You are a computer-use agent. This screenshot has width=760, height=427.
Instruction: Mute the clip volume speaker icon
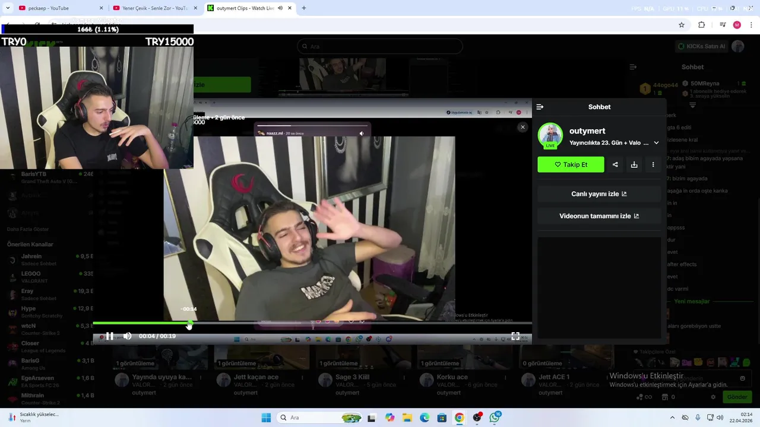click(127, 336)
